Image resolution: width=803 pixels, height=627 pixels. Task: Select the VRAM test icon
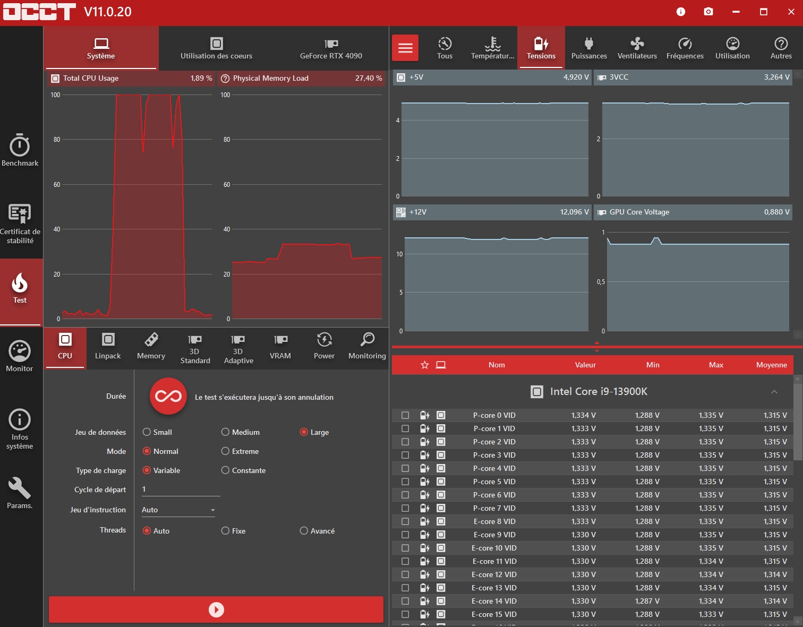tap(280, 347)
